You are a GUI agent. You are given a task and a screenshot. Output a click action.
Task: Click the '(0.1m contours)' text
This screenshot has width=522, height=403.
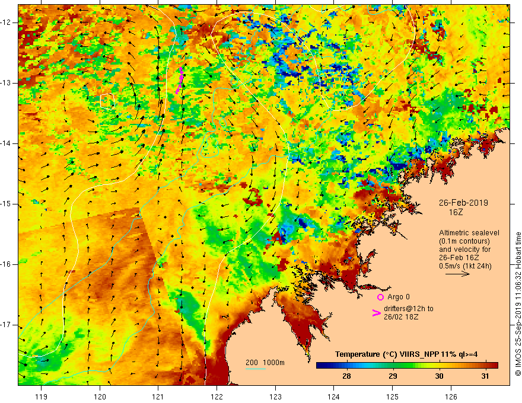click(x=464, y=241)
